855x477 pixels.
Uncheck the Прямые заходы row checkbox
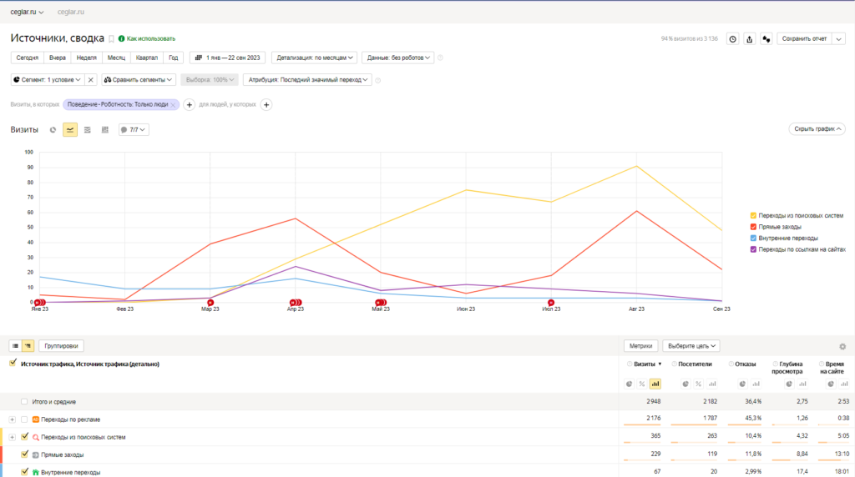24,454
